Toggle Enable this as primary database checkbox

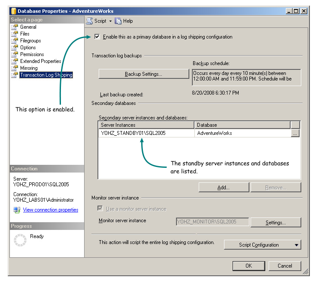pyautogui.click(x=97, y=37)
